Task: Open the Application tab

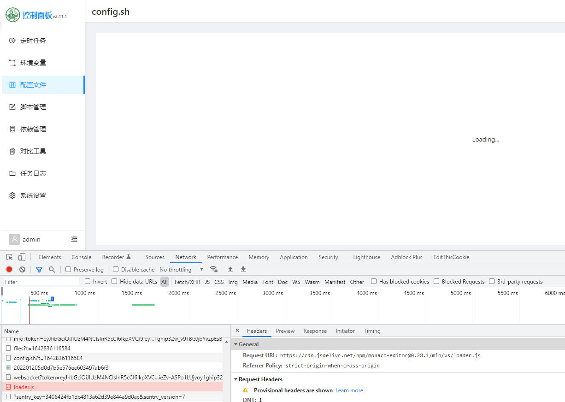Action: (294, 257)
